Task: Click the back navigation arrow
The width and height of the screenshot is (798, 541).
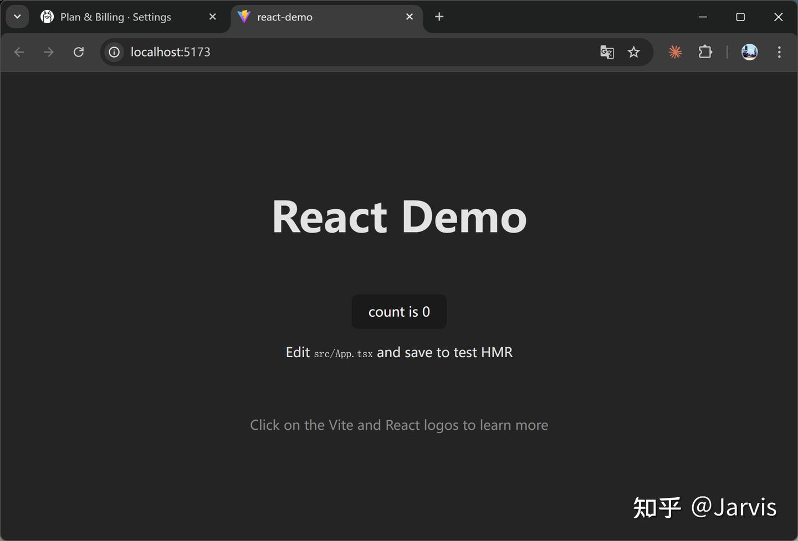Action: click(x=19, y=52)
